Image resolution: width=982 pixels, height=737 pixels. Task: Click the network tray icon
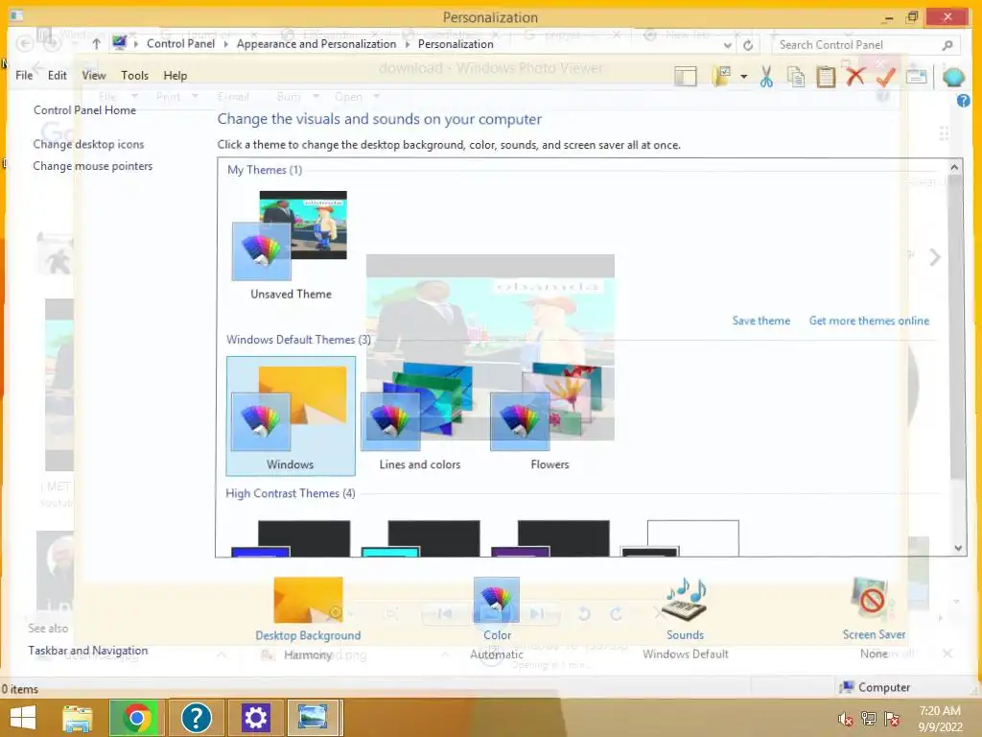[x=869, y=719]
